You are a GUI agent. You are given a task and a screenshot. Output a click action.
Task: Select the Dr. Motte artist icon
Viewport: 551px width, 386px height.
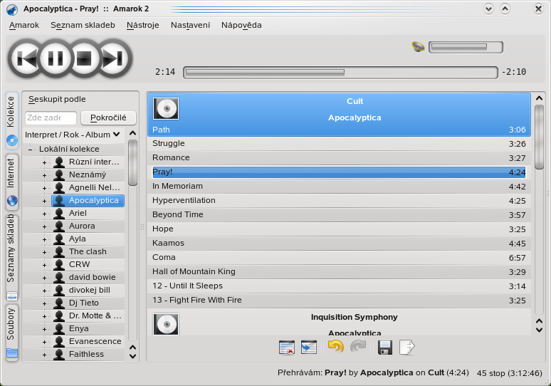coord(59,315)
